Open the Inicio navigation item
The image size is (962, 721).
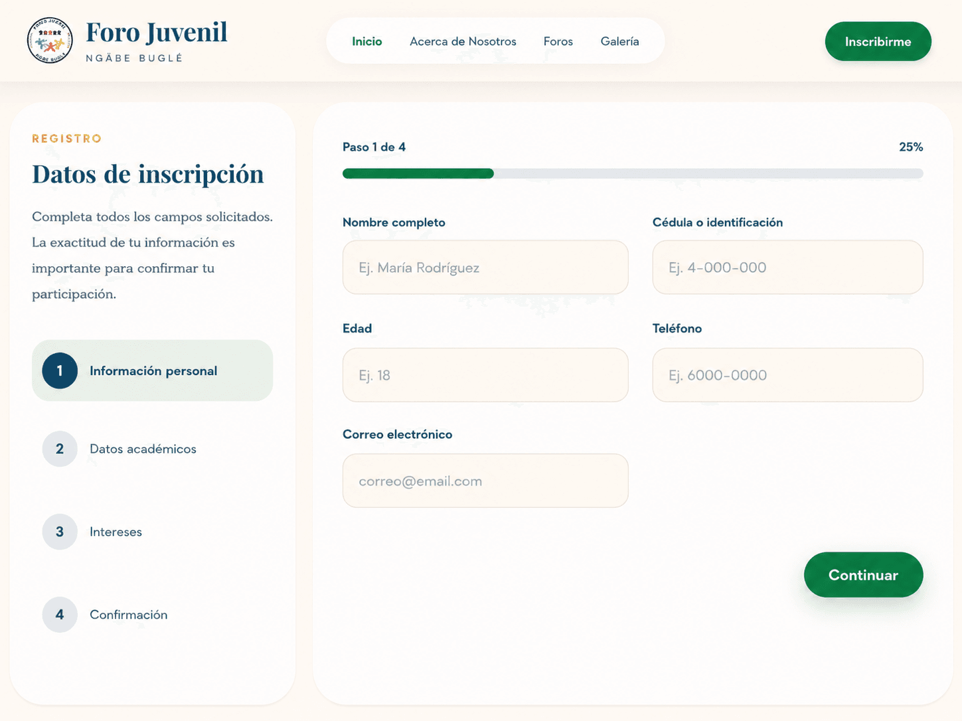[x=367, y=41]
